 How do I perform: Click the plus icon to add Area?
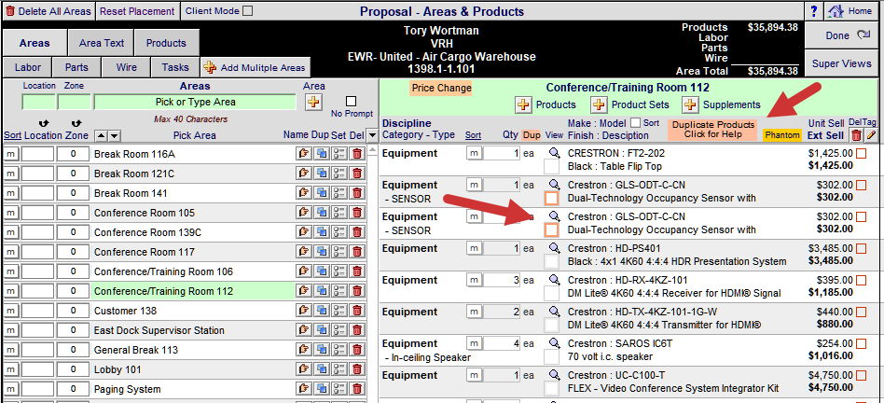coord(313,102)
